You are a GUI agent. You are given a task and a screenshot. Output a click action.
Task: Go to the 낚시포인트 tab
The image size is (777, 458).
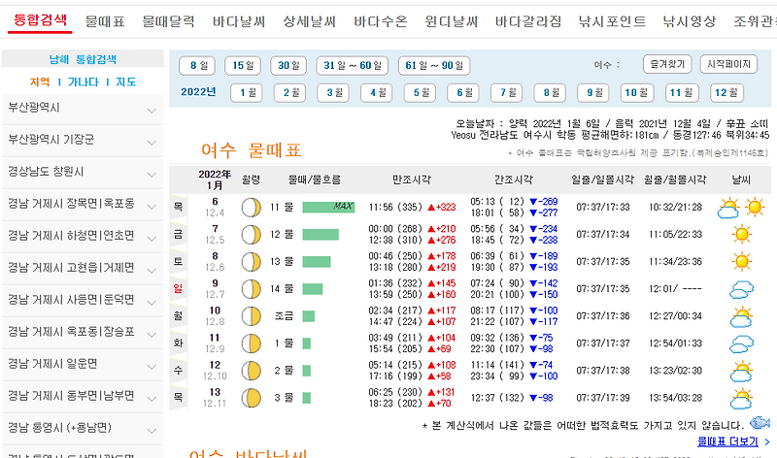612,21
